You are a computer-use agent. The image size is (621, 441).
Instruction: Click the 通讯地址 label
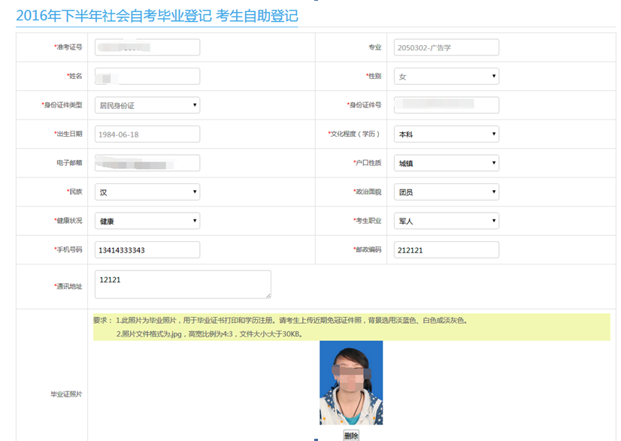[x=68, y=285]
